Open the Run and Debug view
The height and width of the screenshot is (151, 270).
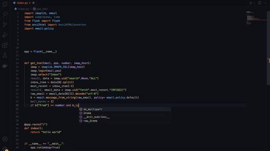tap(5, 35)
